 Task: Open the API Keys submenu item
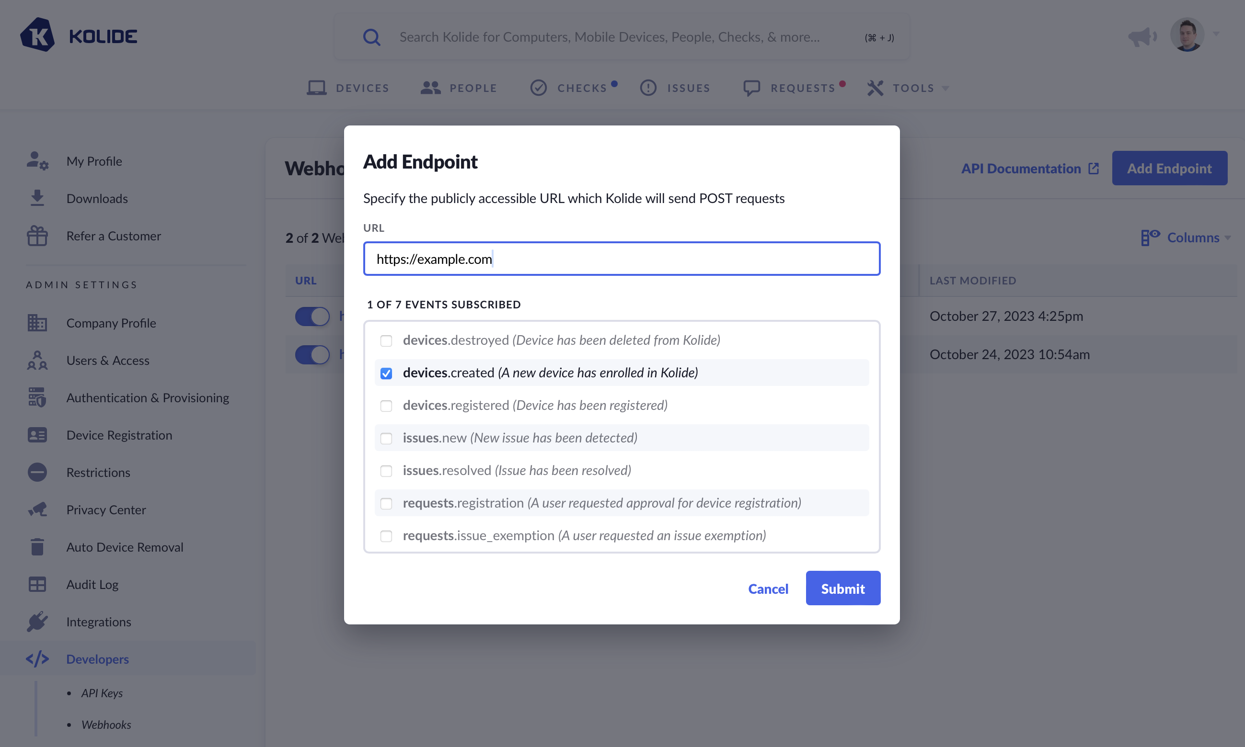pos(102,692)
